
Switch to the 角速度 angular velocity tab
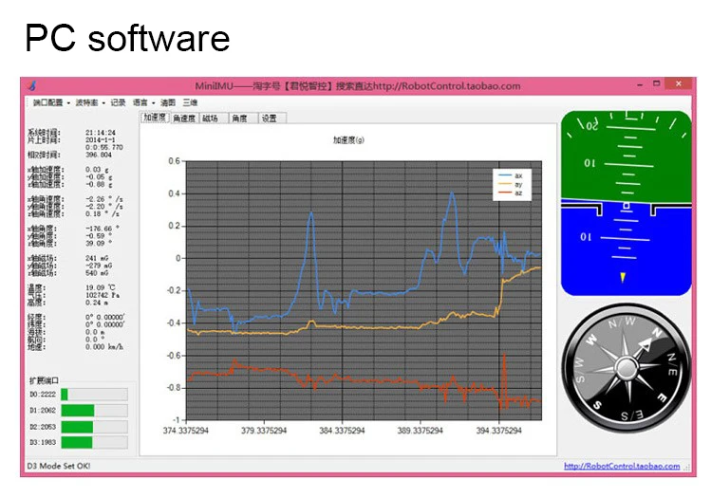(x=184, y=119)
